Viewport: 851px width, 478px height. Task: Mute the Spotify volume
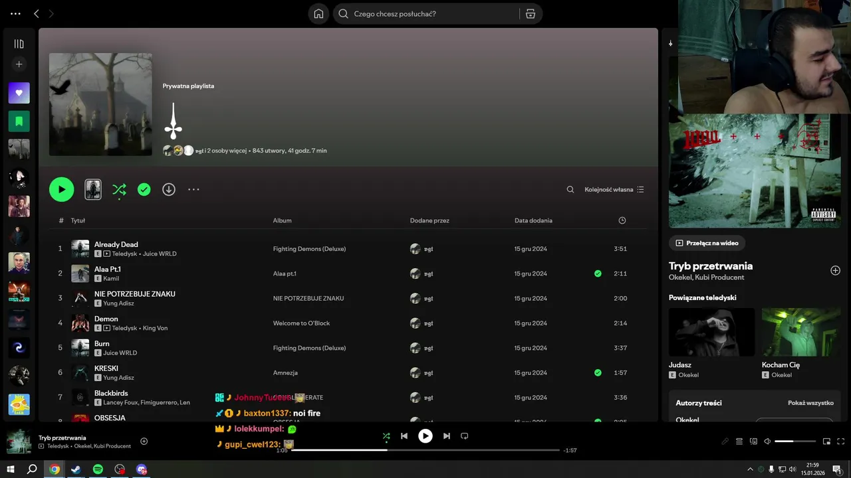[x=767, y=441]
